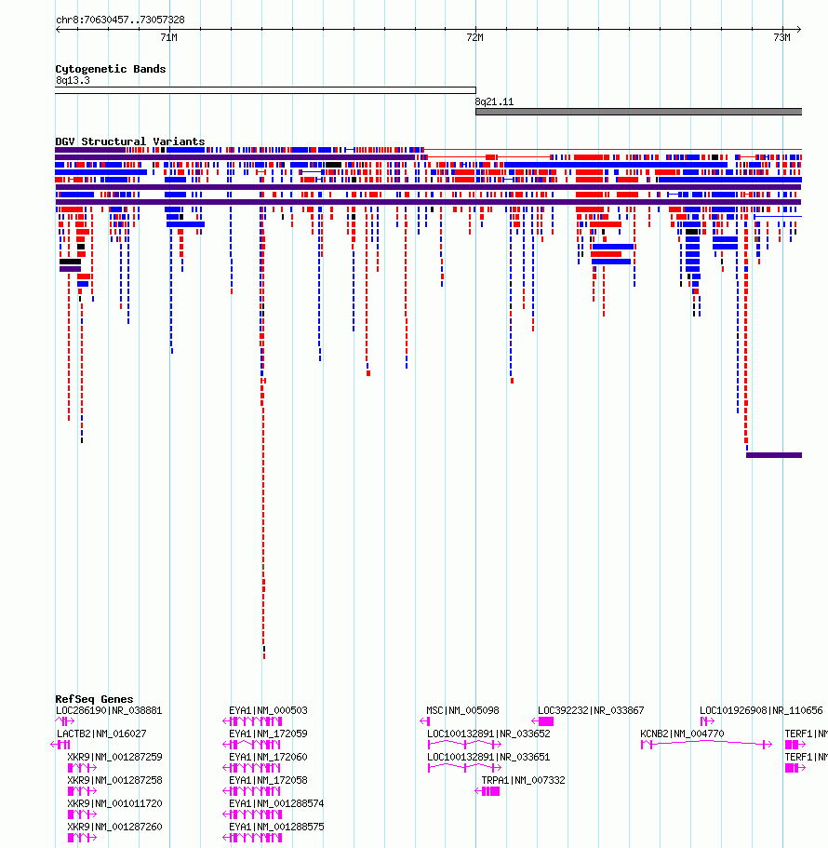The image size is (828, 848).
Task: Open the LOC100132891|NR_033651 transcript label
Action: tap(488, 757)
